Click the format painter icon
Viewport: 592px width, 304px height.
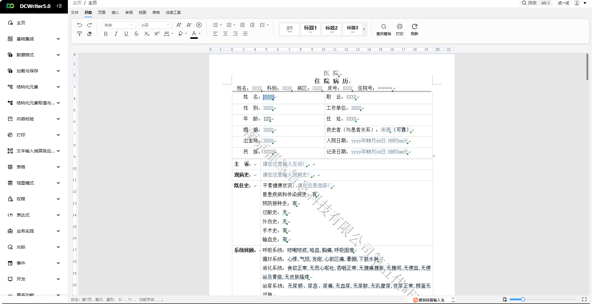pyautogui.click(x=80, y=34)
